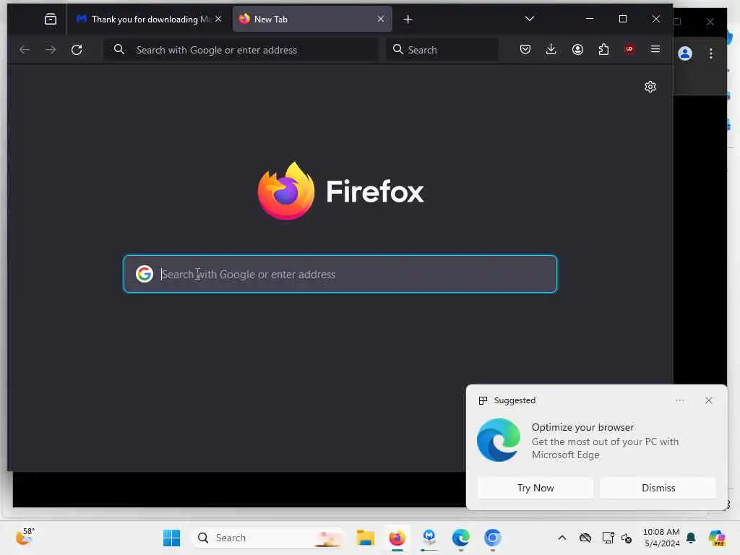Click the toolbar Search box
The height and width of the screenshot is (555, 740).
point(442,50)
